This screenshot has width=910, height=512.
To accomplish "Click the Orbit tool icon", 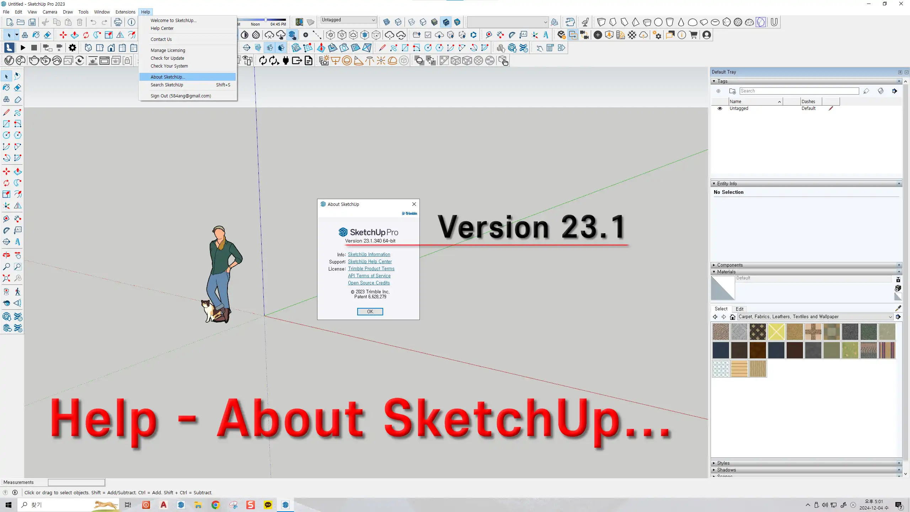I will pos(6,255).
